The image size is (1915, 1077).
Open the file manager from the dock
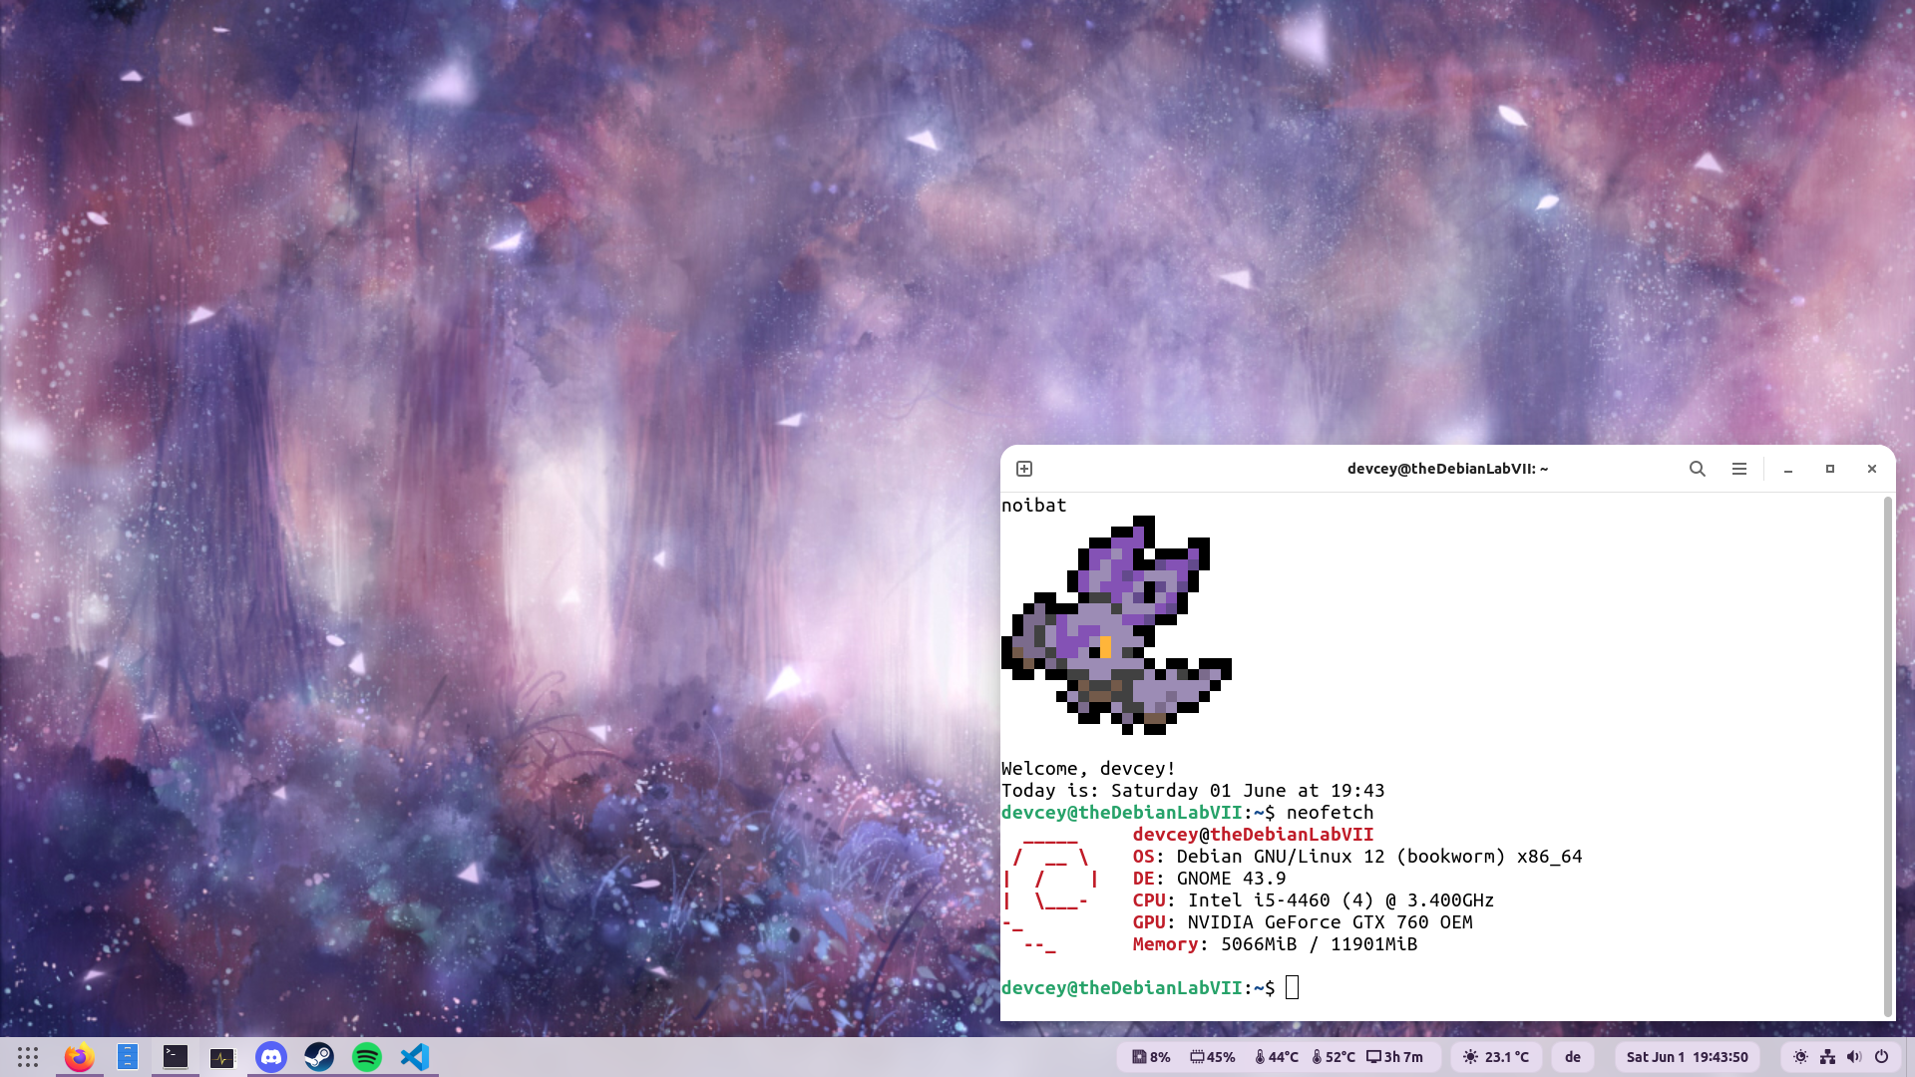(x=128, y=1057)
